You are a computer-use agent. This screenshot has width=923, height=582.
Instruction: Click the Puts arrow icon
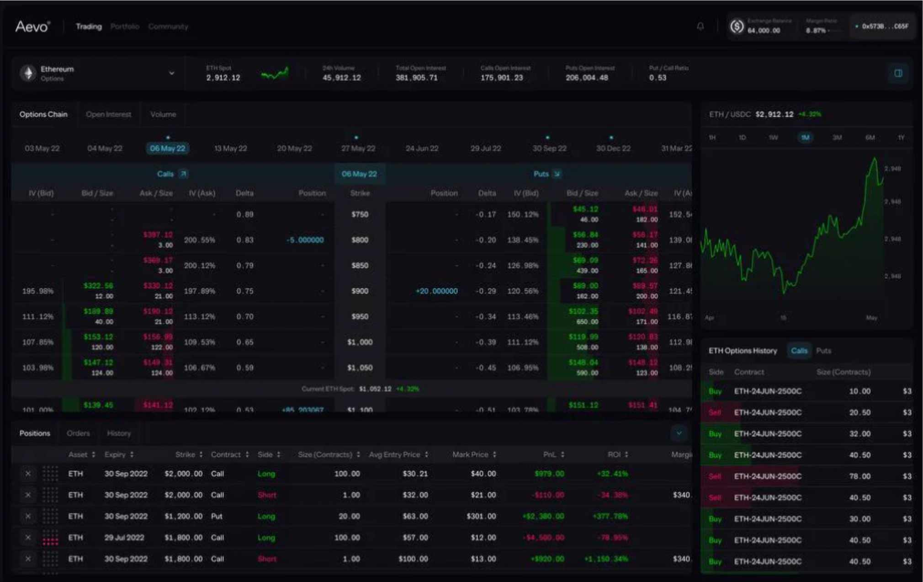tap(557, 174)
